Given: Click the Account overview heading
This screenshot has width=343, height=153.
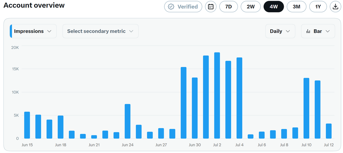Looking at the screenshot, I should (34, 5).
